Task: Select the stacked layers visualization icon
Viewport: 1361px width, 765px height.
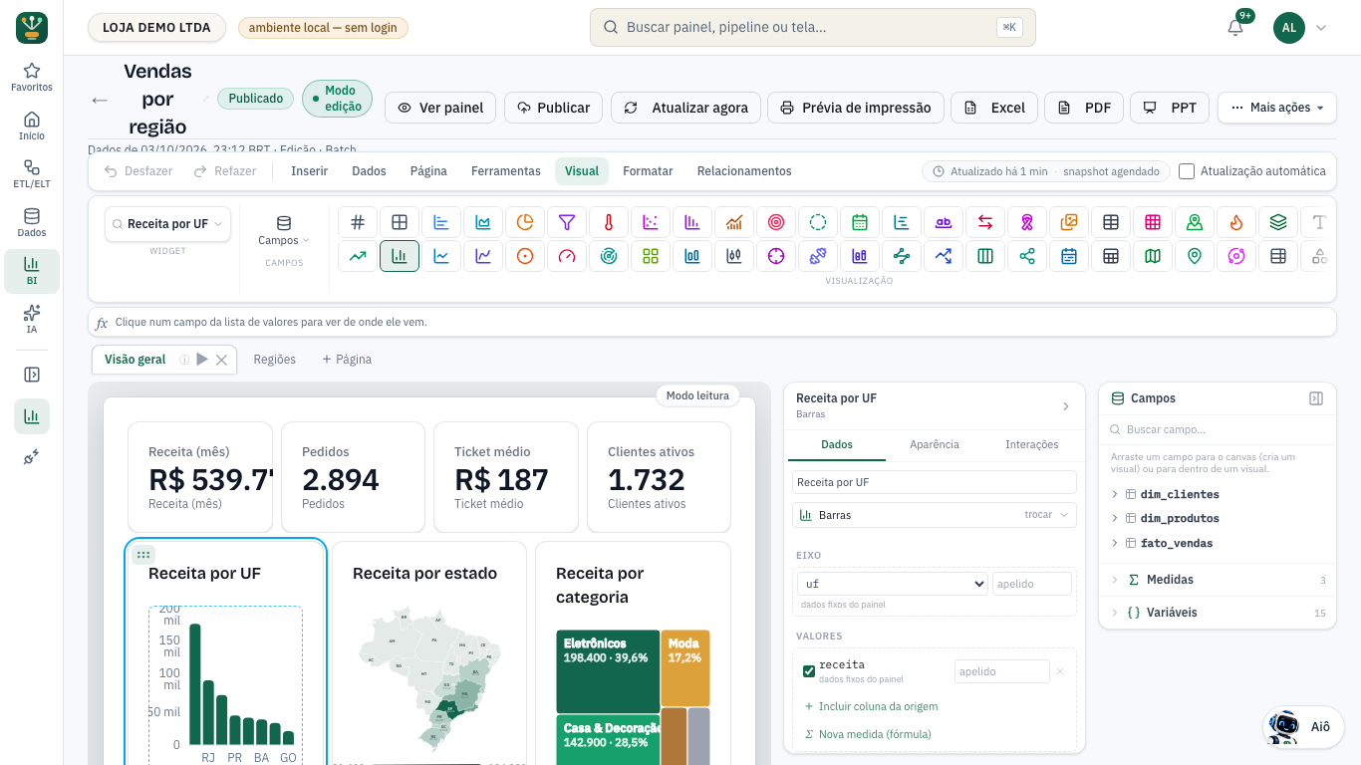Action: click(x=1278, y=223)
